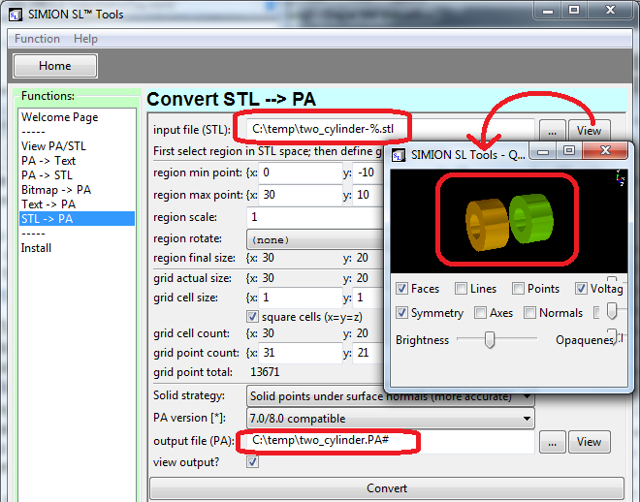Open the Function menu
Viewport: 640px width, 502px height.
[37, 39]
